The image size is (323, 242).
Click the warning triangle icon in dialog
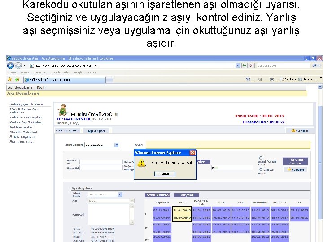tap(141, 162)
